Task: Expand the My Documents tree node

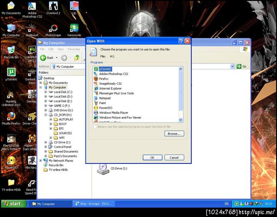Action: pyautogui.click(x=41, y=83)
